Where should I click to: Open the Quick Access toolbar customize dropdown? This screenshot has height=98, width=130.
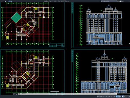click(x=7, y=1)
